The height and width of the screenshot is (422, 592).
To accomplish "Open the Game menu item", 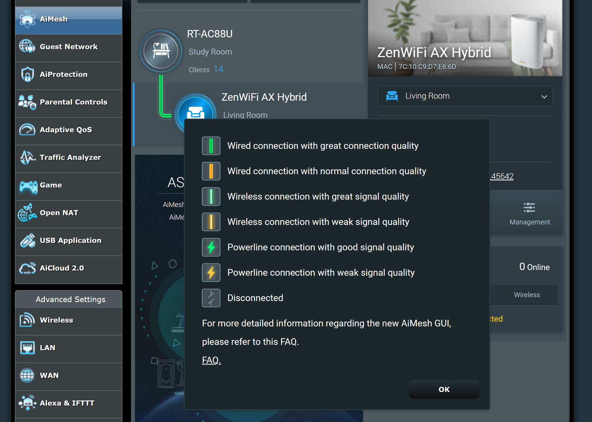I will pos(51,185).
